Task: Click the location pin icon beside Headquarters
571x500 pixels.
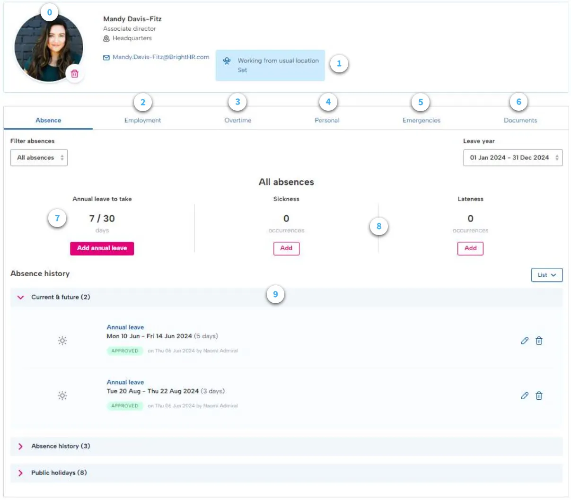Action: coord(106,39)
